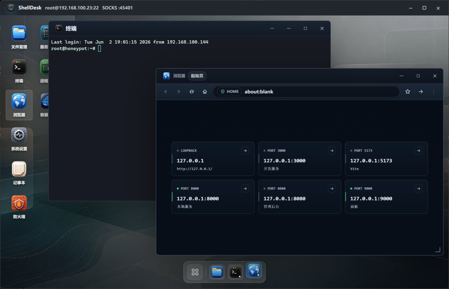Image resolution: width=449 pixels, height=289 pixels.
Task: Open the 127.0.0.1:8000 shortcut
Action: 213,197
